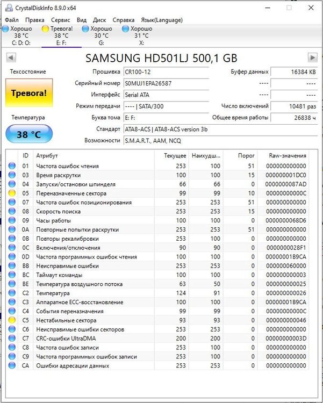Click the blue status orb of C: disk
This screenshot has height=403, width=323.
point(6,29)
